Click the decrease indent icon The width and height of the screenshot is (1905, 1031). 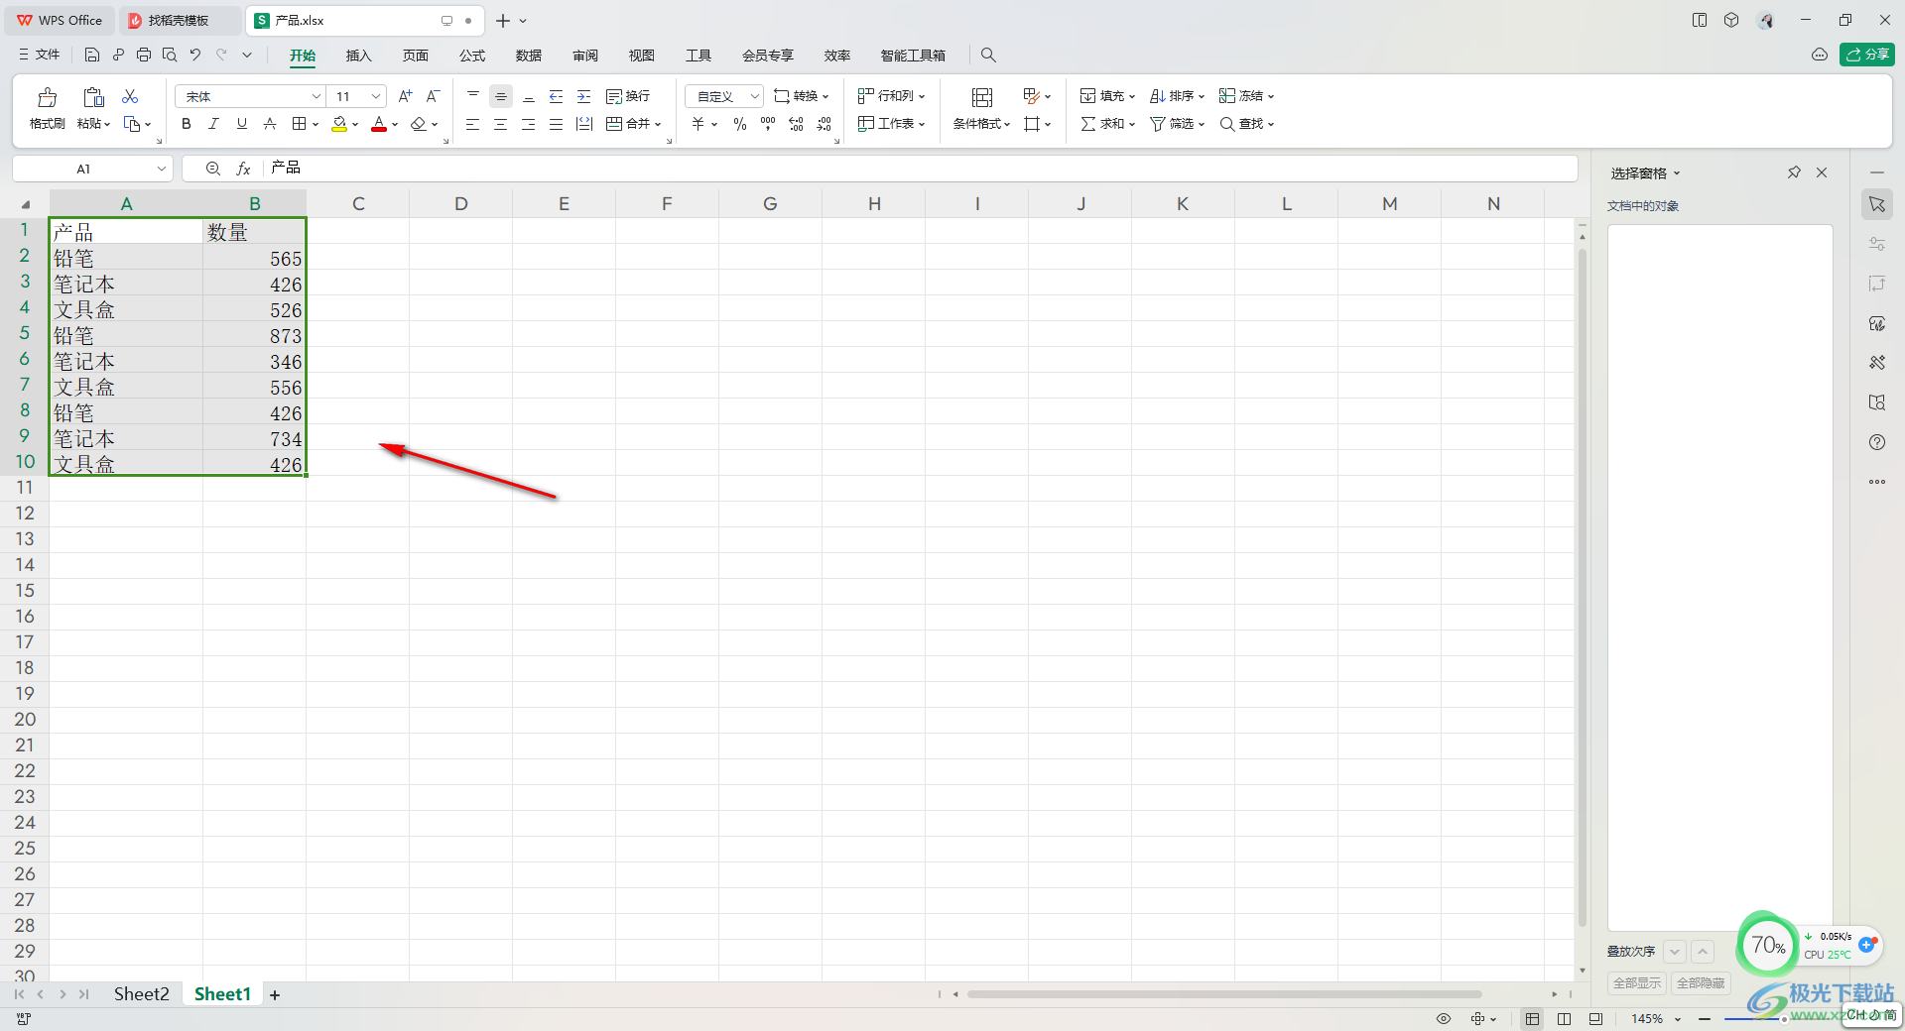coord(557,96)
